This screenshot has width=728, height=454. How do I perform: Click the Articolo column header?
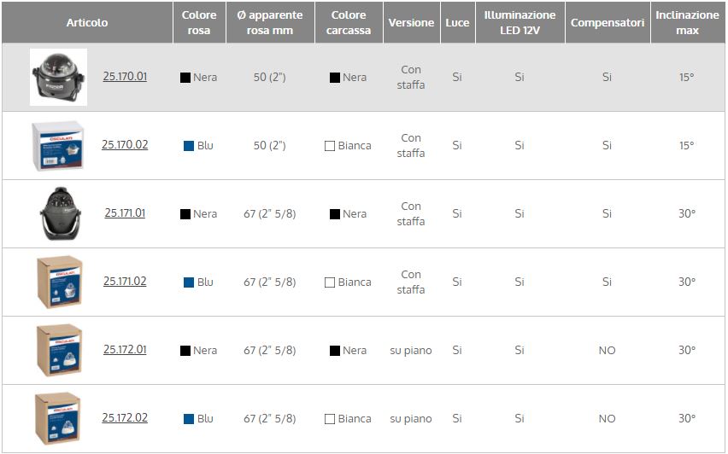pyautogui.click(x=87, y=23)
